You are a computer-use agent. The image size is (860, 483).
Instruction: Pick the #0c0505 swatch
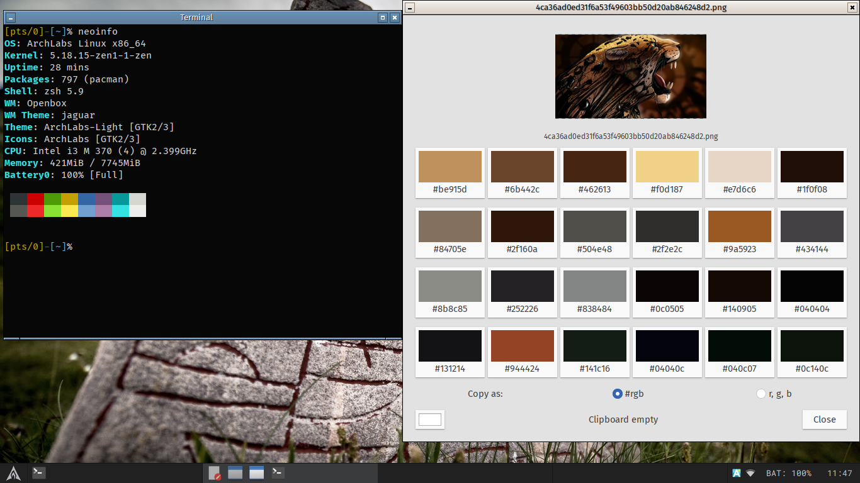[667, 292]
